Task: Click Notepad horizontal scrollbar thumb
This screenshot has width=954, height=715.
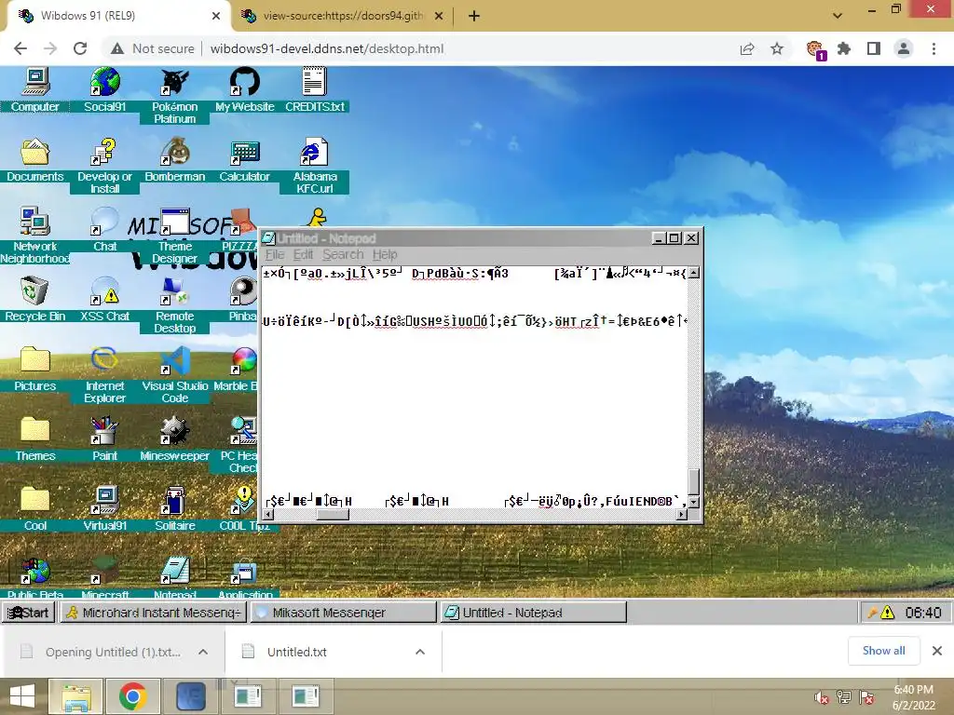Action: pos(333,514)
